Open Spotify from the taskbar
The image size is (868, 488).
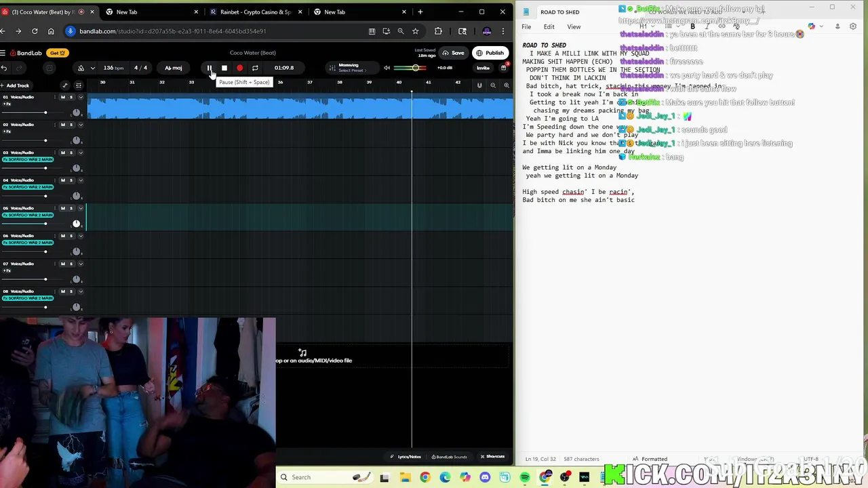525,477
